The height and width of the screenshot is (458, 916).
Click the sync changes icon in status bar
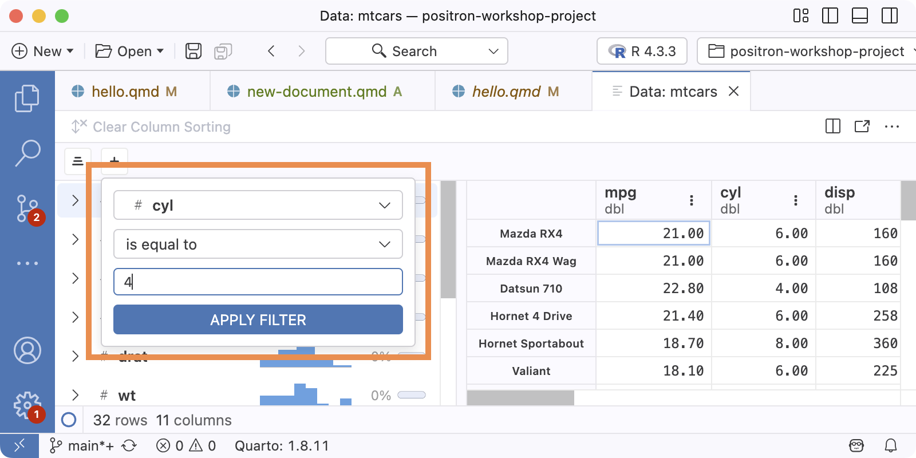tap(129, 445)
